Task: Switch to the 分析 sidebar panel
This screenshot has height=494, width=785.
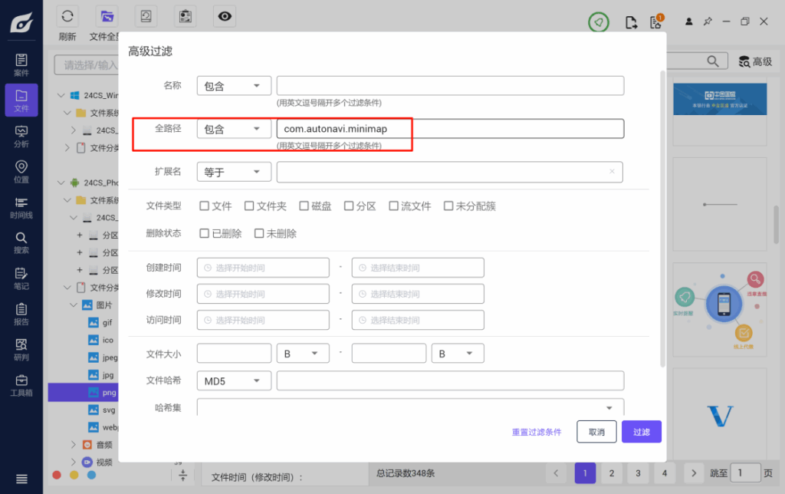Action: point(21,135)
